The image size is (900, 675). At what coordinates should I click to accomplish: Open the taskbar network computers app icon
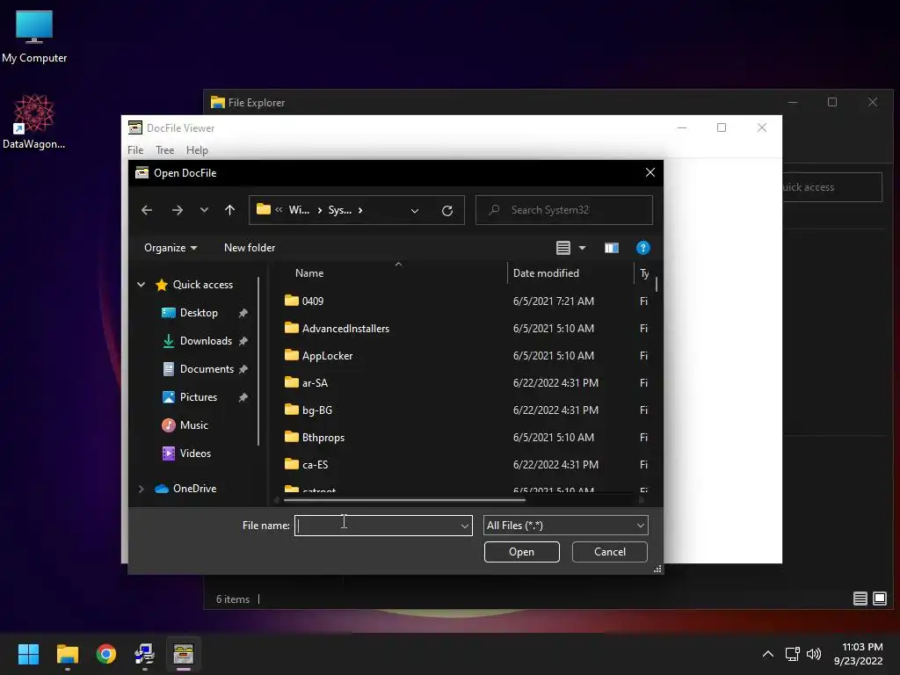145,654
